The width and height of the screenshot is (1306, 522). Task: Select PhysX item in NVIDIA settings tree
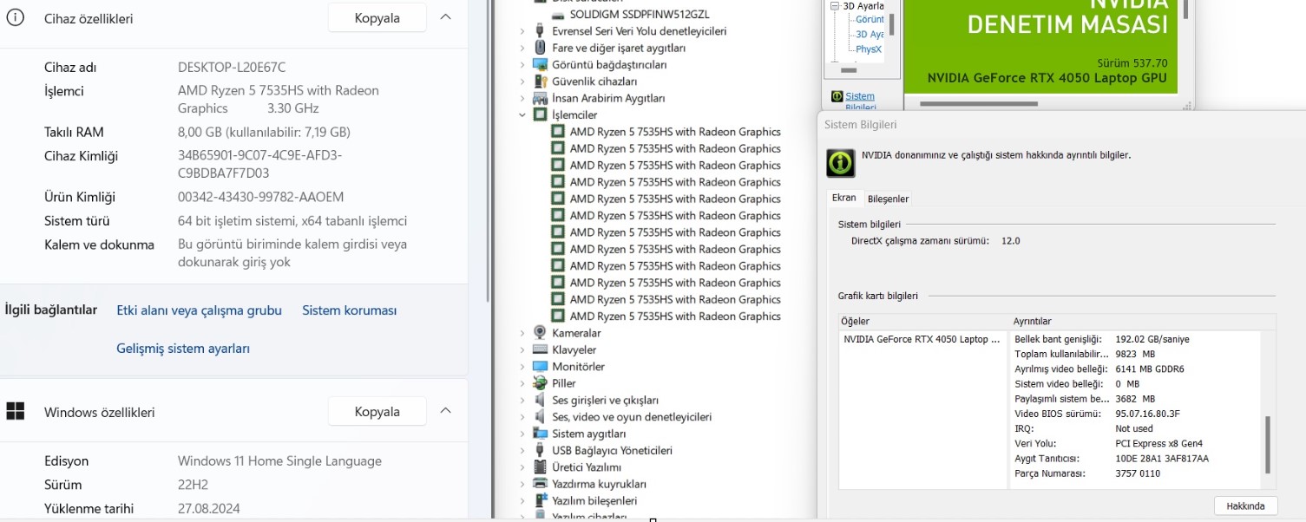869,49
